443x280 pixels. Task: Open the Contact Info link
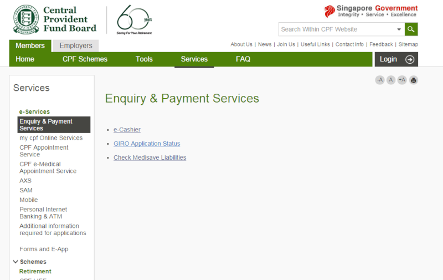pyautogui.click(x=349, y=44)
